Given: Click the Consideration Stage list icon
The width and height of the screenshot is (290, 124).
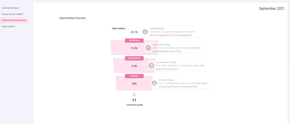Looking at the screenshot, I should [x=152, y=65].
